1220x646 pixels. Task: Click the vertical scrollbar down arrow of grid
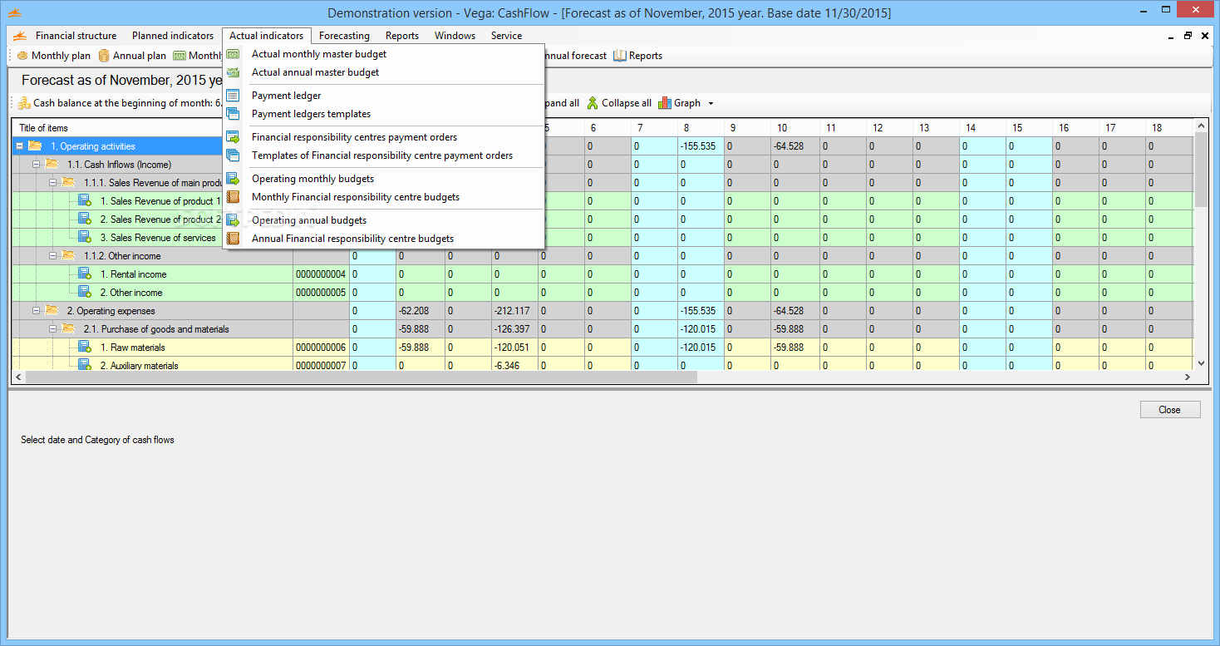tap(1199, 363)
